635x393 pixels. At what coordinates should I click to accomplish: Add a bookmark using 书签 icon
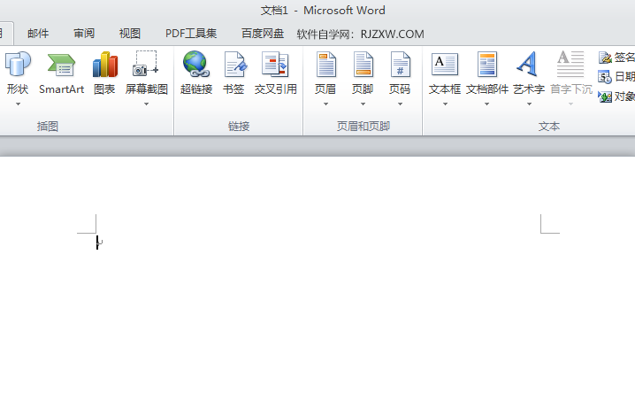point(235,65)
